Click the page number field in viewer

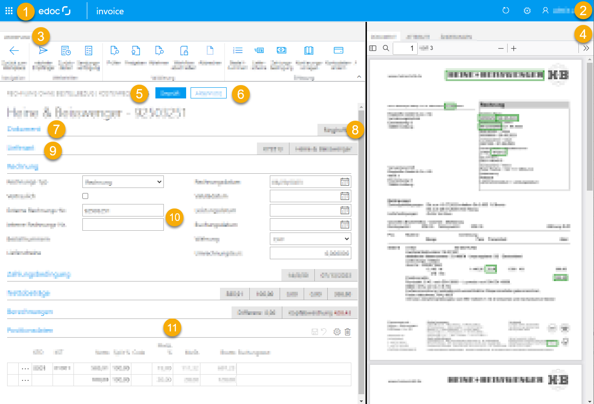tap(405, 48)
